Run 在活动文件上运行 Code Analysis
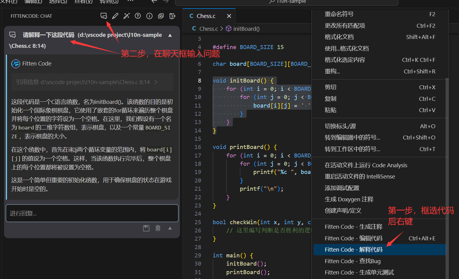This screenshot has height=279, width=459. [x=380, y=165]
